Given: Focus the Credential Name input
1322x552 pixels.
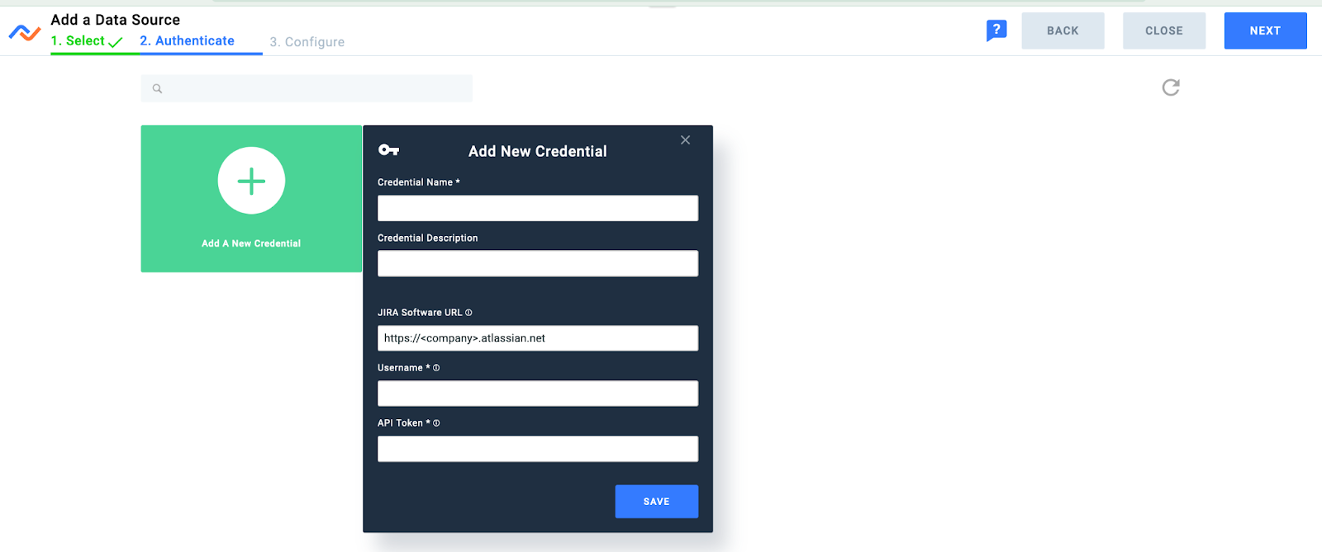Looking at the screenshot, I should 537,208.
